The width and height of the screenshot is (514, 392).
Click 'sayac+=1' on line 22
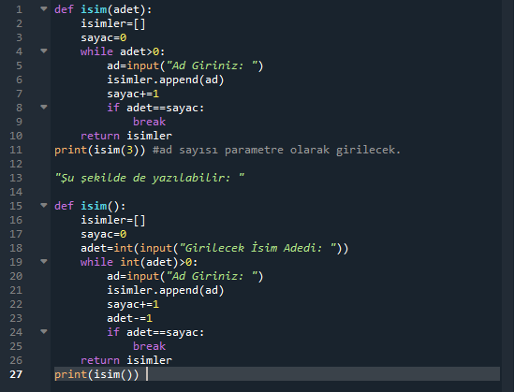click(133, 305)
